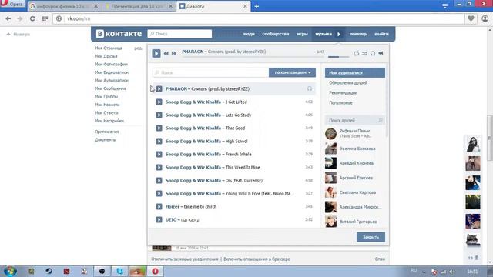The image size is (493, 277).
Task: Select friend Светлана Карпова
Action: (357, 192)
